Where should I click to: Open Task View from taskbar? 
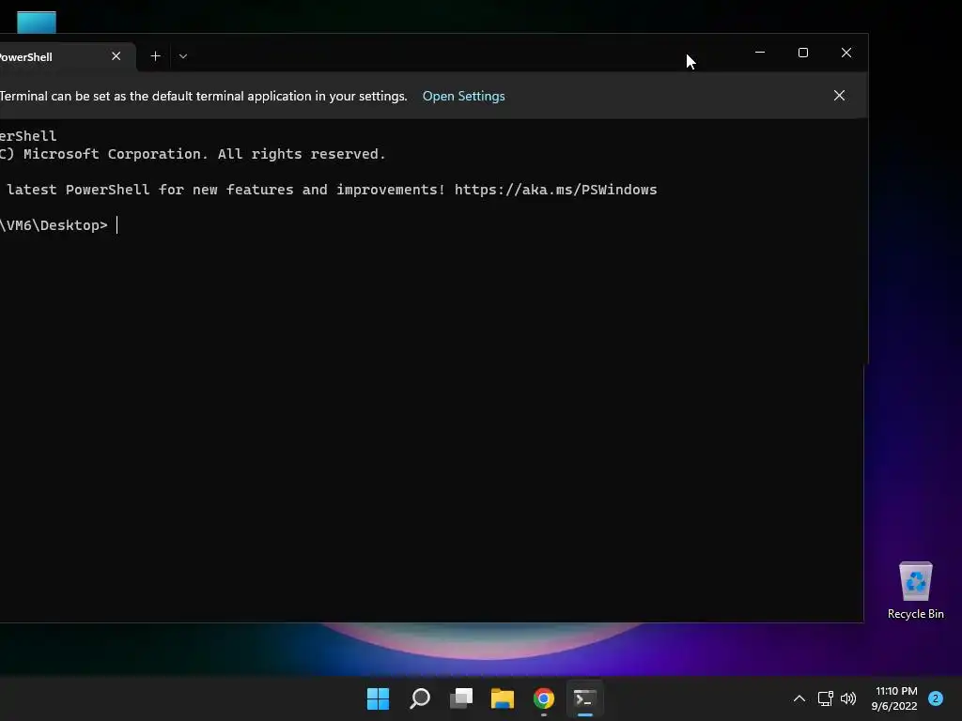461,698
